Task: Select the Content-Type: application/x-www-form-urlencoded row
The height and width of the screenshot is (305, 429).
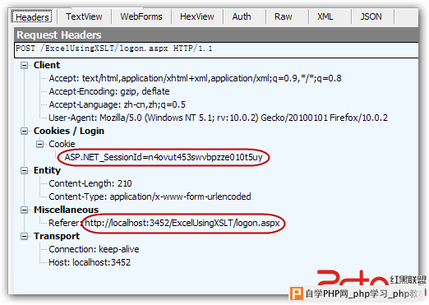Action: coord(150,196)
